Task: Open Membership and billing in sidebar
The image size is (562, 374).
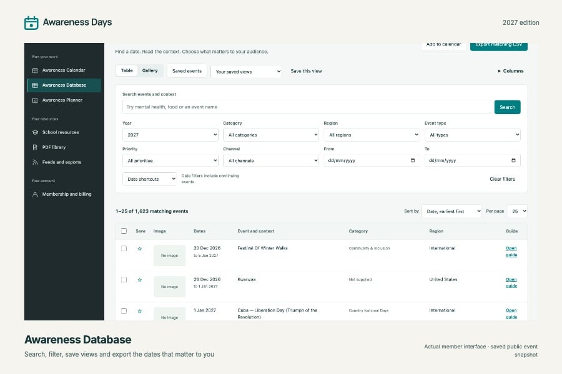Action: pos(64,194)
